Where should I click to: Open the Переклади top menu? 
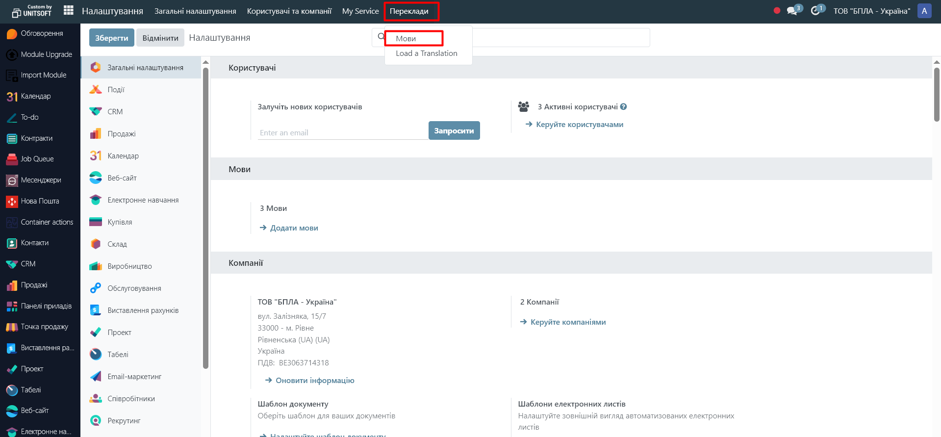(409, 11)
